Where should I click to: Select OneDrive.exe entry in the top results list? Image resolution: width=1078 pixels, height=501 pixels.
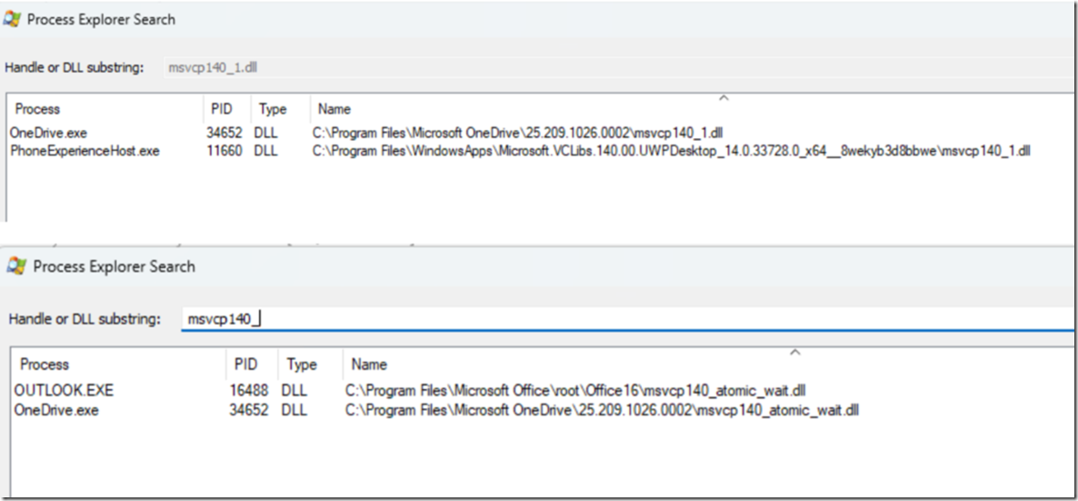48,133
